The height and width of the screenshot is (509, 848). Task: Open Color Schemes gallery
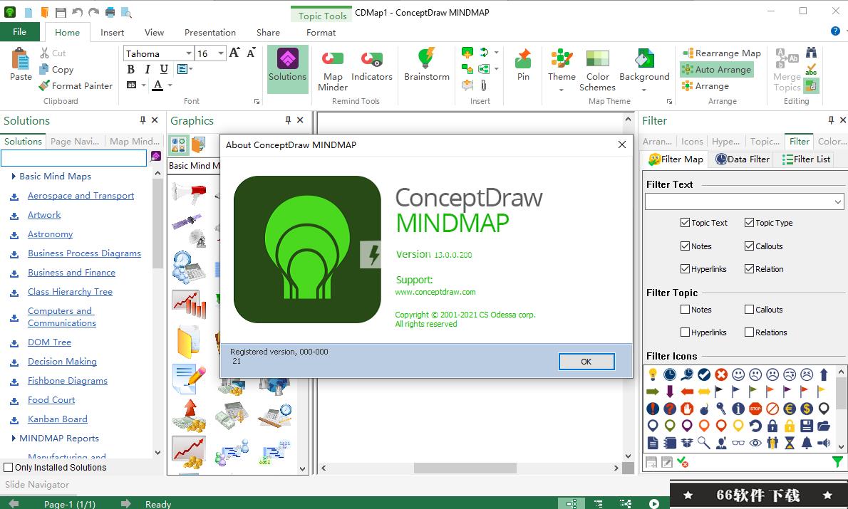tap(597, 70)
